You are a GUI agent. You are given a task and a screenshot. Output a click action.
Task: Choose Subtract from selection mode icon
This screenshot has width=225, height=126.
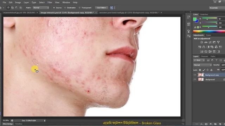point(17,8)
